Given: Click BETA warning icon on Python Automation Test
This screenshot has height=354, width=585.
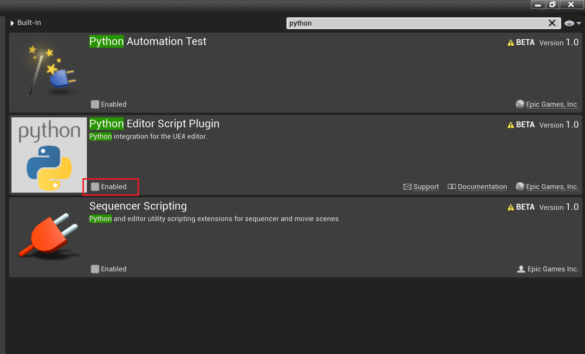Looking at the screenshot, I should tap(511, 43).
